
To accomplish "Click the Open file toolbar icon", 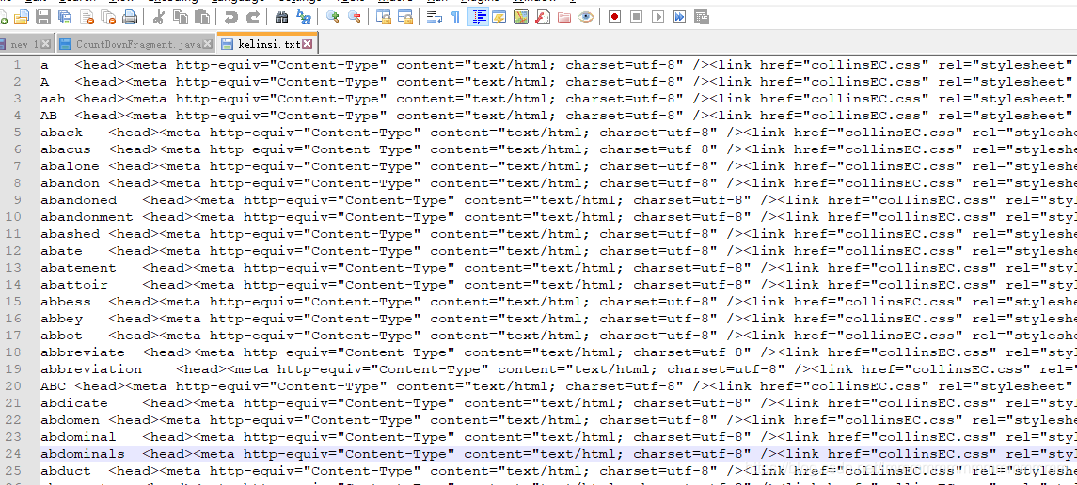I will point(22,17).
